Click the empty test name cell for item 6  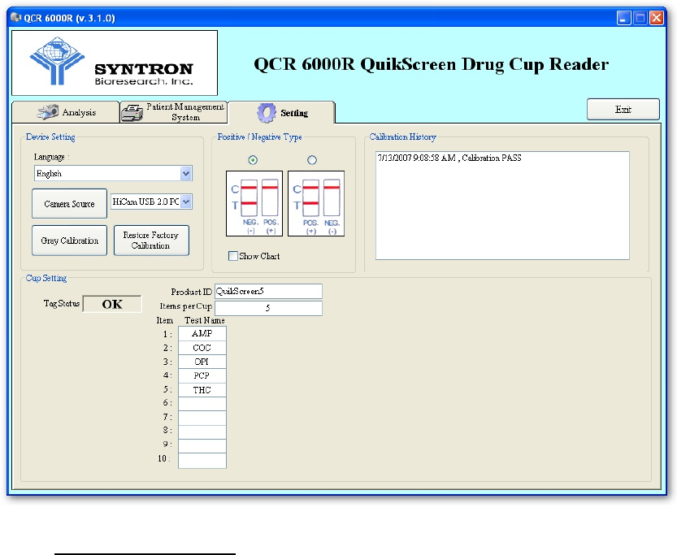pos(202,404)
